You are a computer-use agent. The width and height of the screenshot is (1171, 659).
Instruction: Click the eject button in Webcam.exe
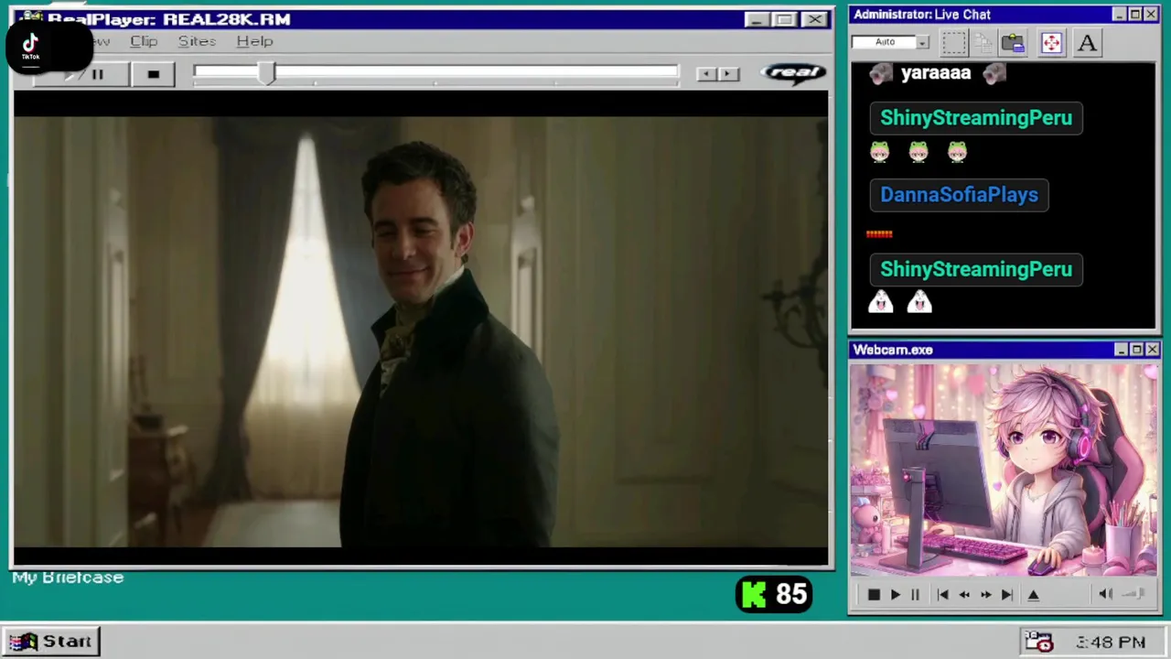[1034, 595]
